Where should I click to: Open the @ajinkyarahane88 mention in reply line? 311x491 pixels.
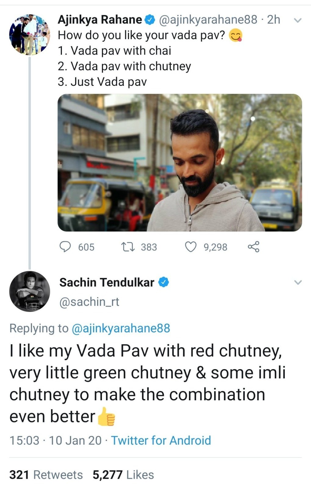pyautogui.click(x=121, y=328)
